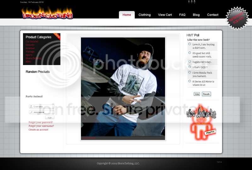Click the IBurnClothing flaming logo
This screenshot has height=170, width=252.
(x=47, y=13)
